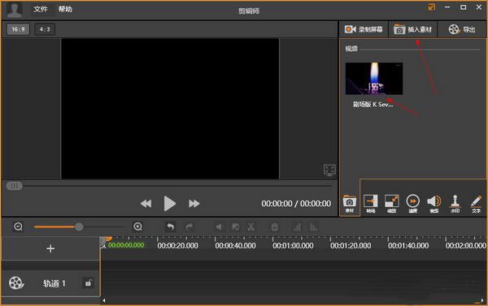Click the 00:00:00 / 00:00:00 time display
The height and width of the screenshot is (306, 488).
click(296, 204)
